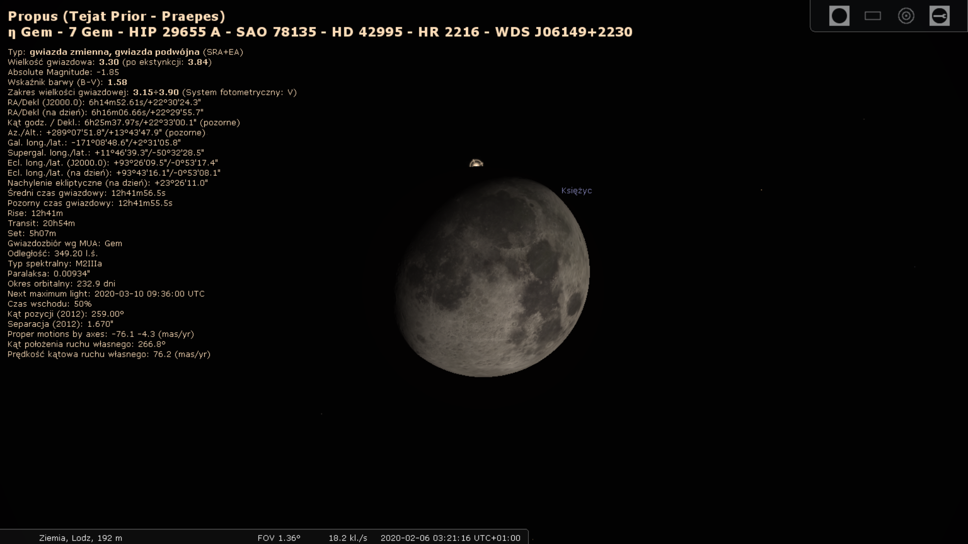Toggle the Oculars eyepiece view icon

(839, 16)
